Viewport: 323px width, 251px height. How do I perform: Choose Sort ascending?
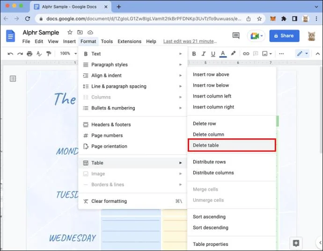[x=232, y=217]
